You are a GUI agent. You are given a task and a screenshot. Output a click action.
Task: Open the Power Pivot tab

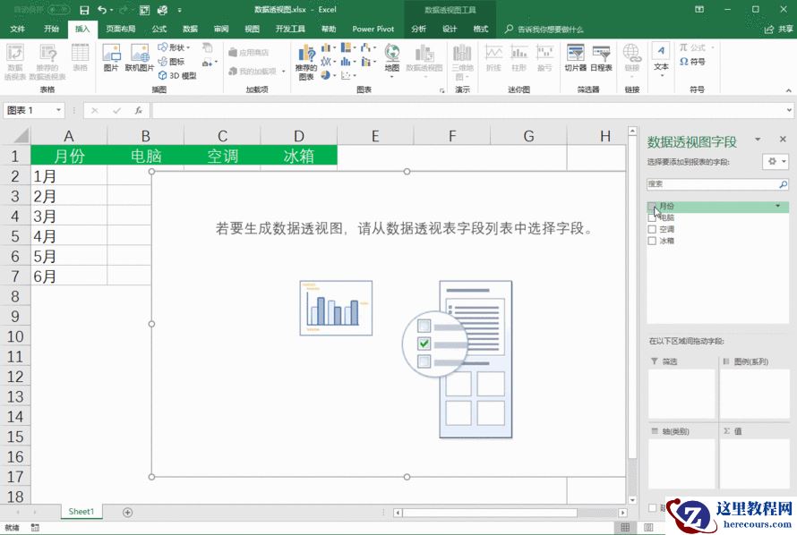click(x=373, y=29)
